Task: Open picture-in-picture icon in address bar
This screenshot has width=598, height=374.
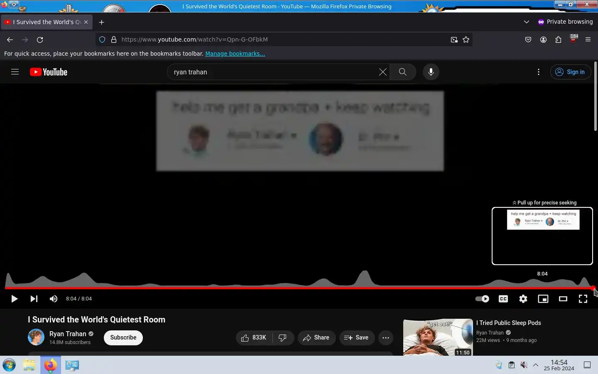Action: click(x=454, y=39)
